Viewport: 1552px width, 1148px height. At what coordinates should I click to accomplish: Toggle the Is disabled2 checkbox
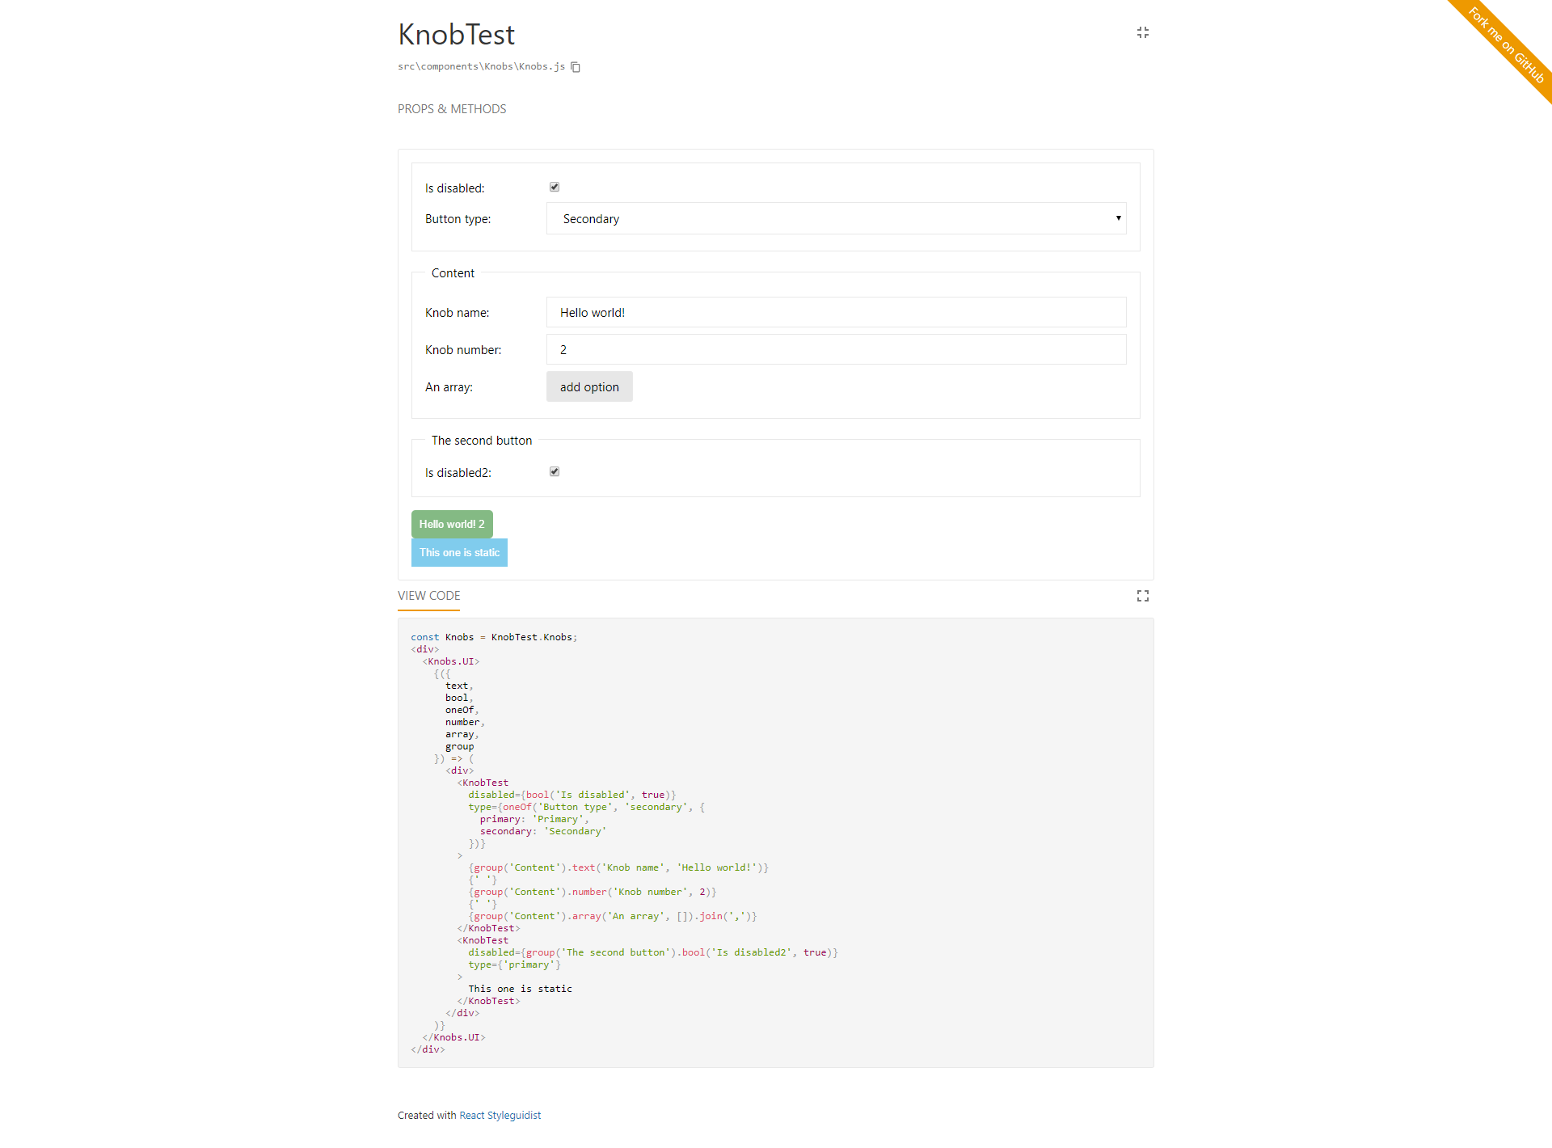(554, 471)
